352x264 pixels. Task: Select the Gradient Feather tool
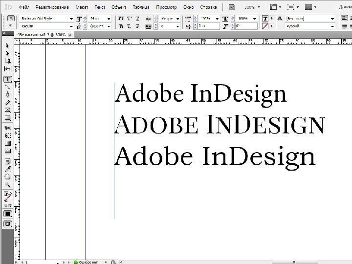coord(7,151)
